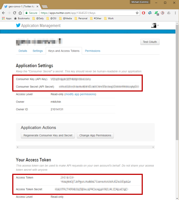This screenshot has height=200, width=179.
Task: Click the Consumer Secret (API Secret) label
Action: [x=35, y=87]
